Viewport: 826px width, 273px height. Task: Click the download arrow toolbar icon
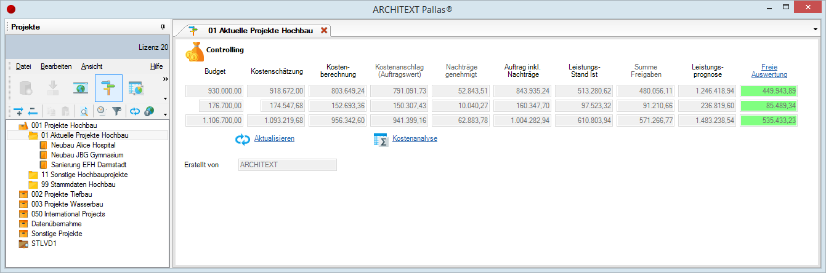(53, 89)
